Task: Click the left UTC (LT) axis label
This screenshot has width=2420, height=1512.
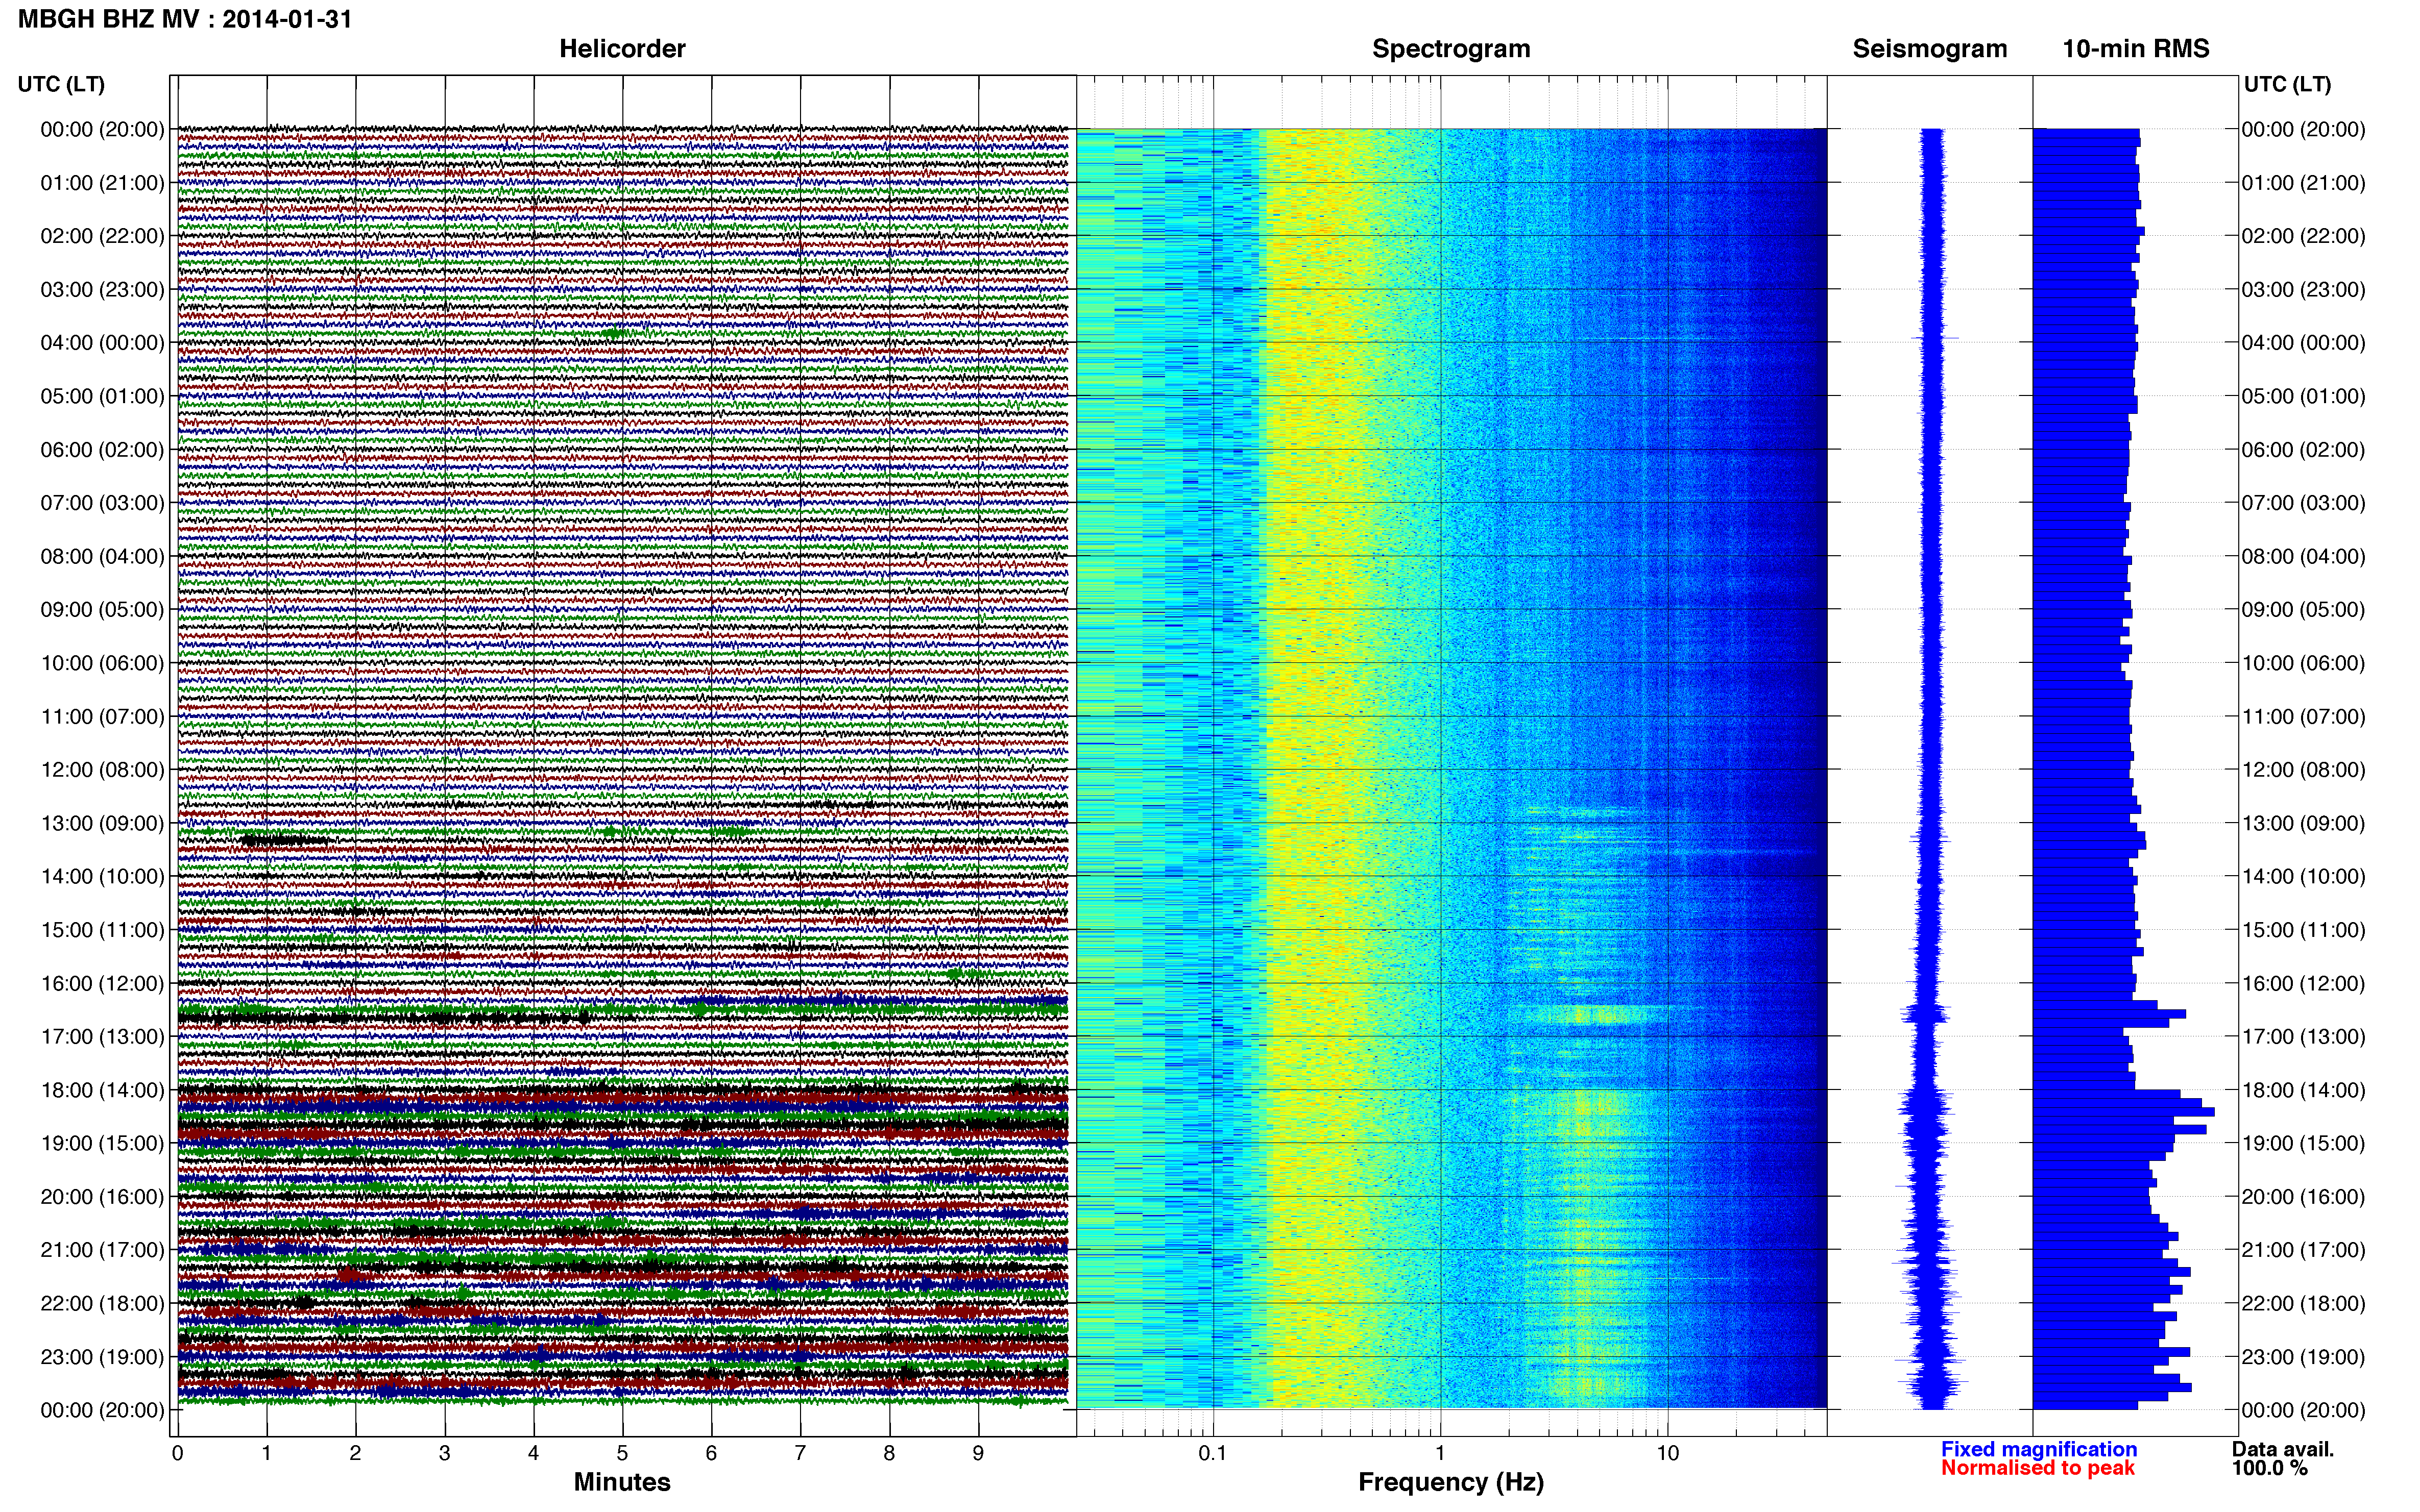Action: [x=61, y=84]
